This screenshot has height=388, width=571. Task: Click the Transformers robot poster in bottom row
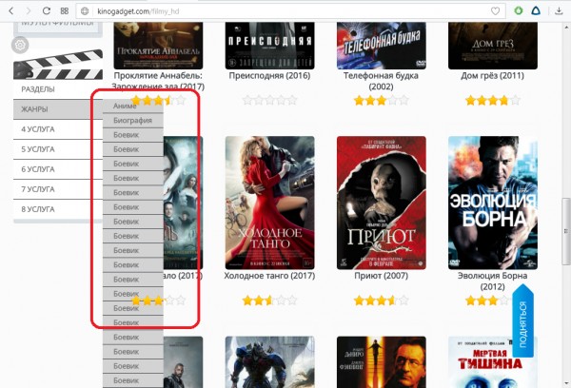point(270,362)
